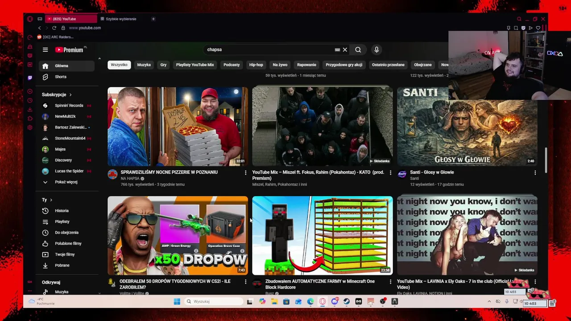Play the pizza delivery video thumbnail
The width and height of the screenshot is (571, 321).
(178, 126)
